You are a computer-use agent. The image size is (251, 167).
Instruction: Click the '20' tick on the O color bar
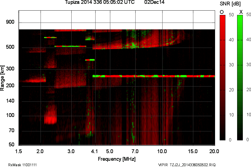point(231,90)
